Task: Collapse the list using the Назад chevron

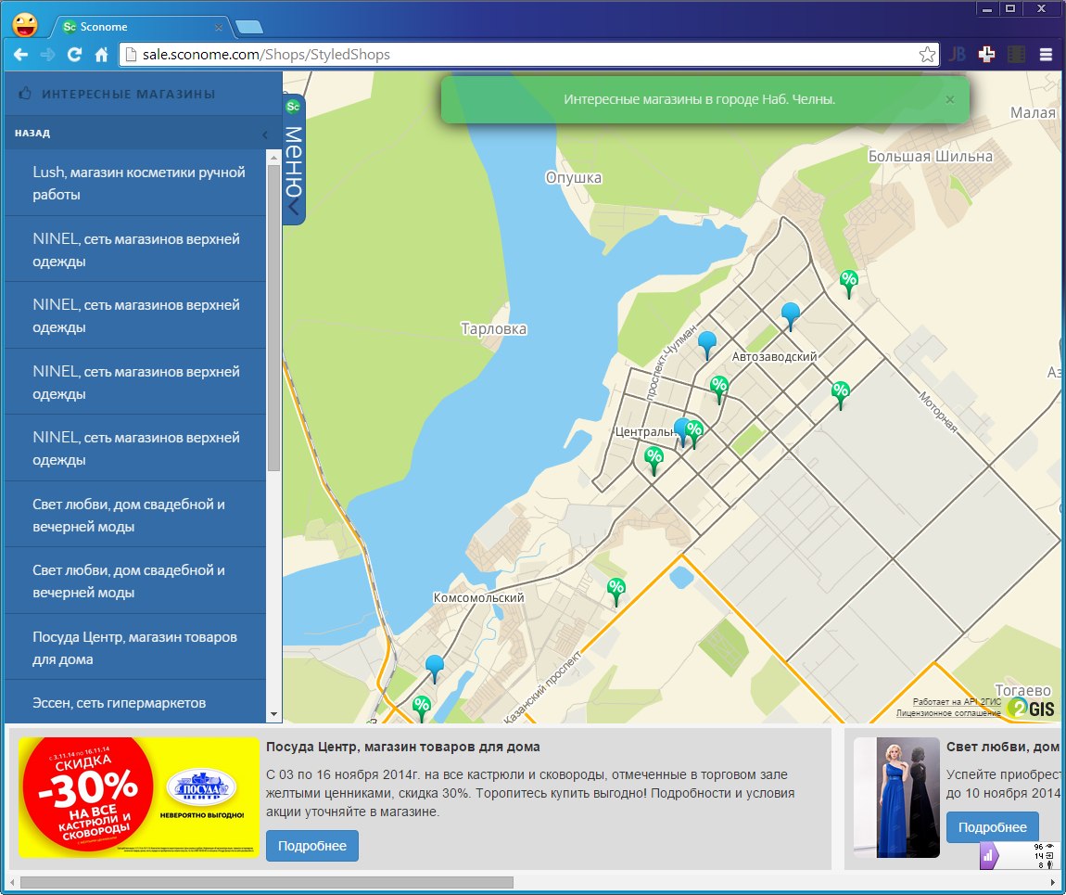Action: (265, 134)
